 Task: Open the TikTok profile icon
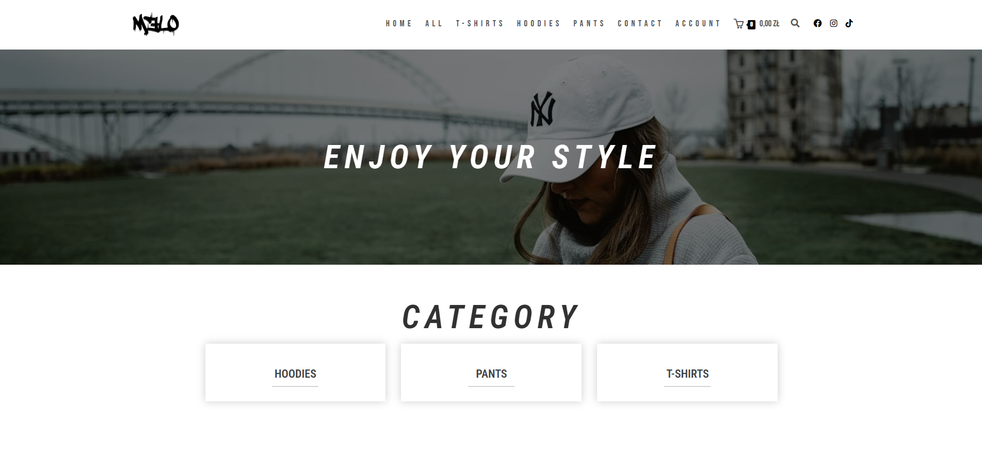[x=849, y=23]
